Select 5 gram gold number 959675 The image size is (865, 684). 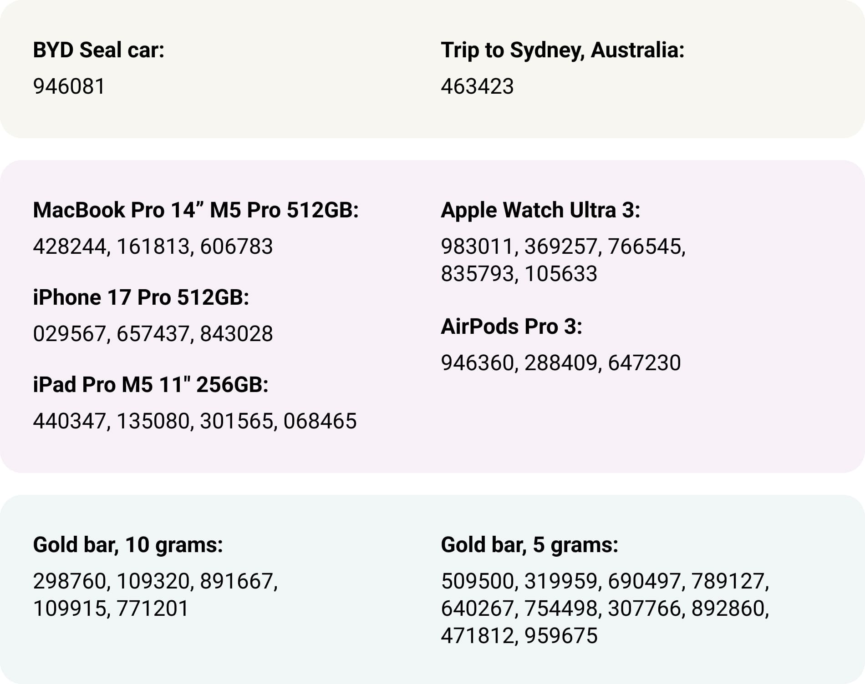point(560,636)
